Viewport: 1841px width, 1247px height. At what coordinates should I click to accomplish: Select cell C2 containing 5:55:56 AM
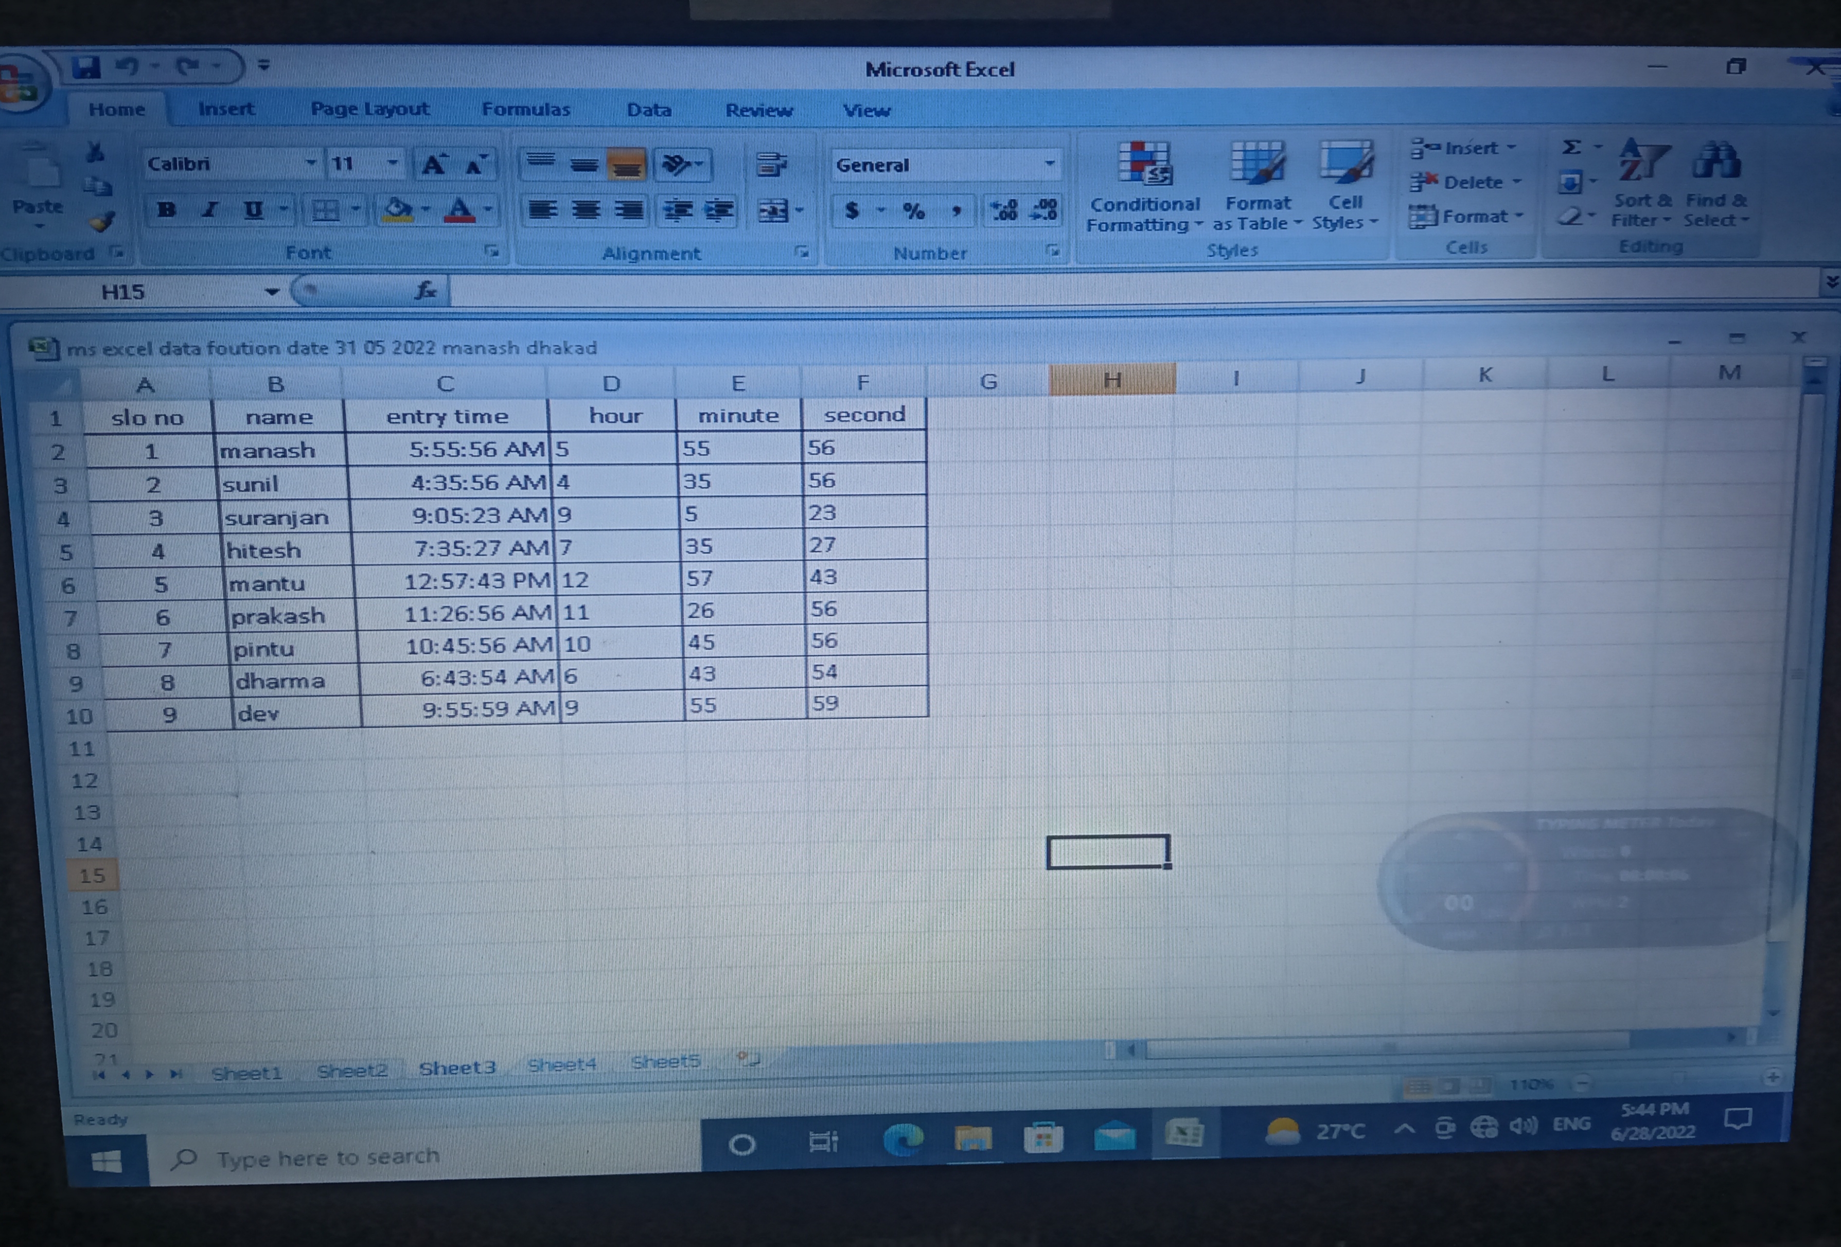(x=448, y=449)
